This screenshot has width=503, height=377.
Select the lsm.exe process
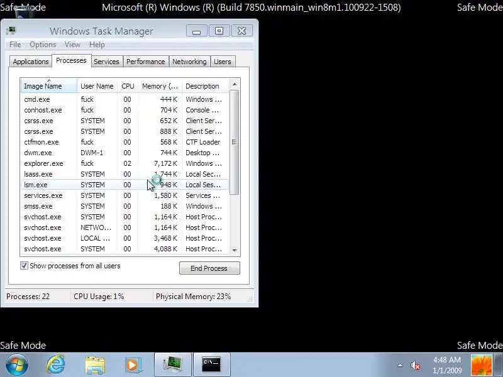click(x=125, y=185)
